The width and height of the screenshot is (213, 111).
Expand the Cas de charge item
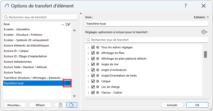point(88,87)
